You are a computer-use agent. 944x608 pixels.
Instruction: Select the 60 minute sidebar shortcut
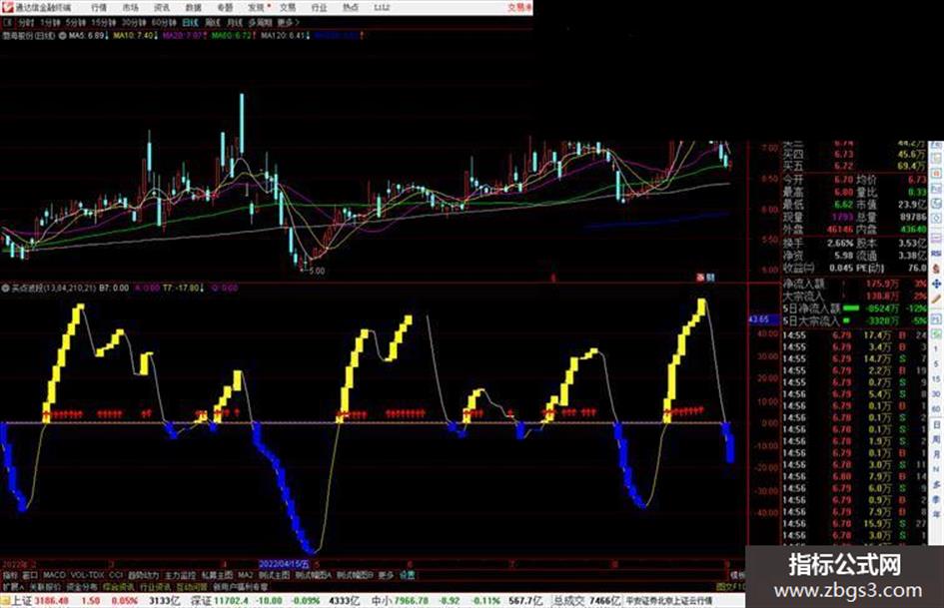[x=937, y=409]
